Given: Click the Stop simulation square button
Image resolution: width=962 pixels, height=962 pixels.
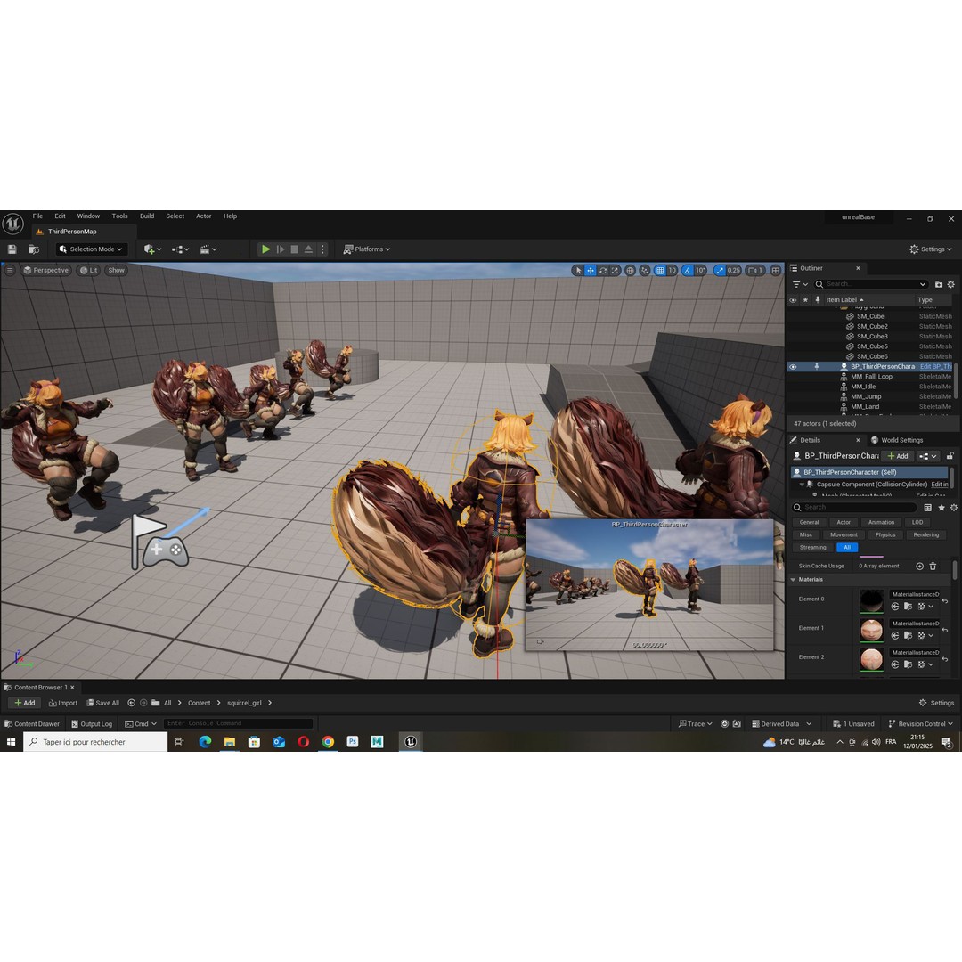Looking at the screenshot, I should pos(295,249).
